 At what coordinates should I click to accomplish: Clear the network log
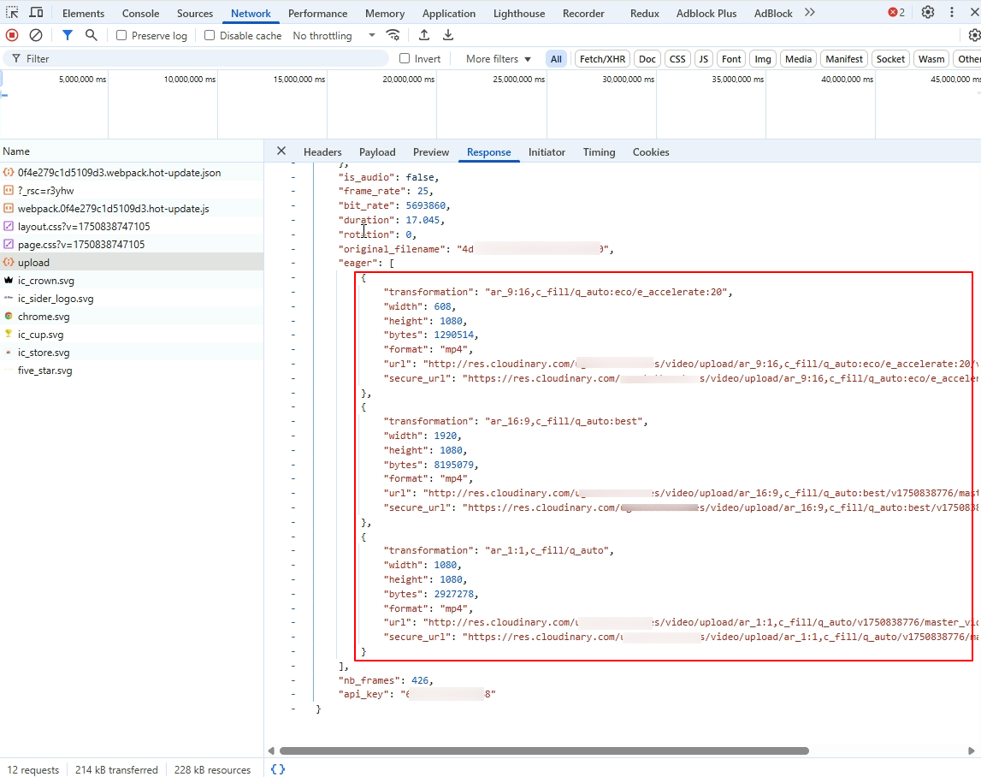tap(36, 35)
